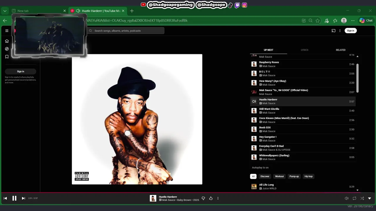Image resolution: width=376 pixels, height=211 pixels.
Task: Switch to the LYRICS tab
Action: pos(305,50)
